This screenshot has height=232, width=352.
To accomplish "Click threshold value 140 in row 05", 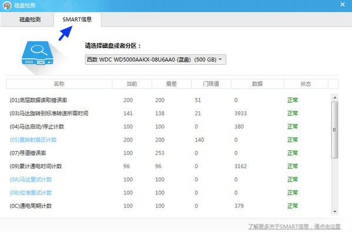I will (199, 140).
